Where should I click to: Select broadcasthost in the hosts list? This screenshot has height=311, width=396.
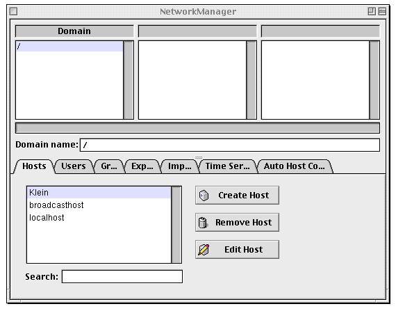[99, 205]
